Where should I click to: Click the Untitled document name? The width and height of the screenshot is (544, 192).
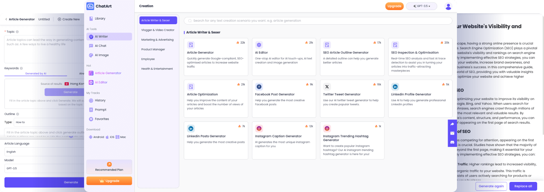[44, 19]
